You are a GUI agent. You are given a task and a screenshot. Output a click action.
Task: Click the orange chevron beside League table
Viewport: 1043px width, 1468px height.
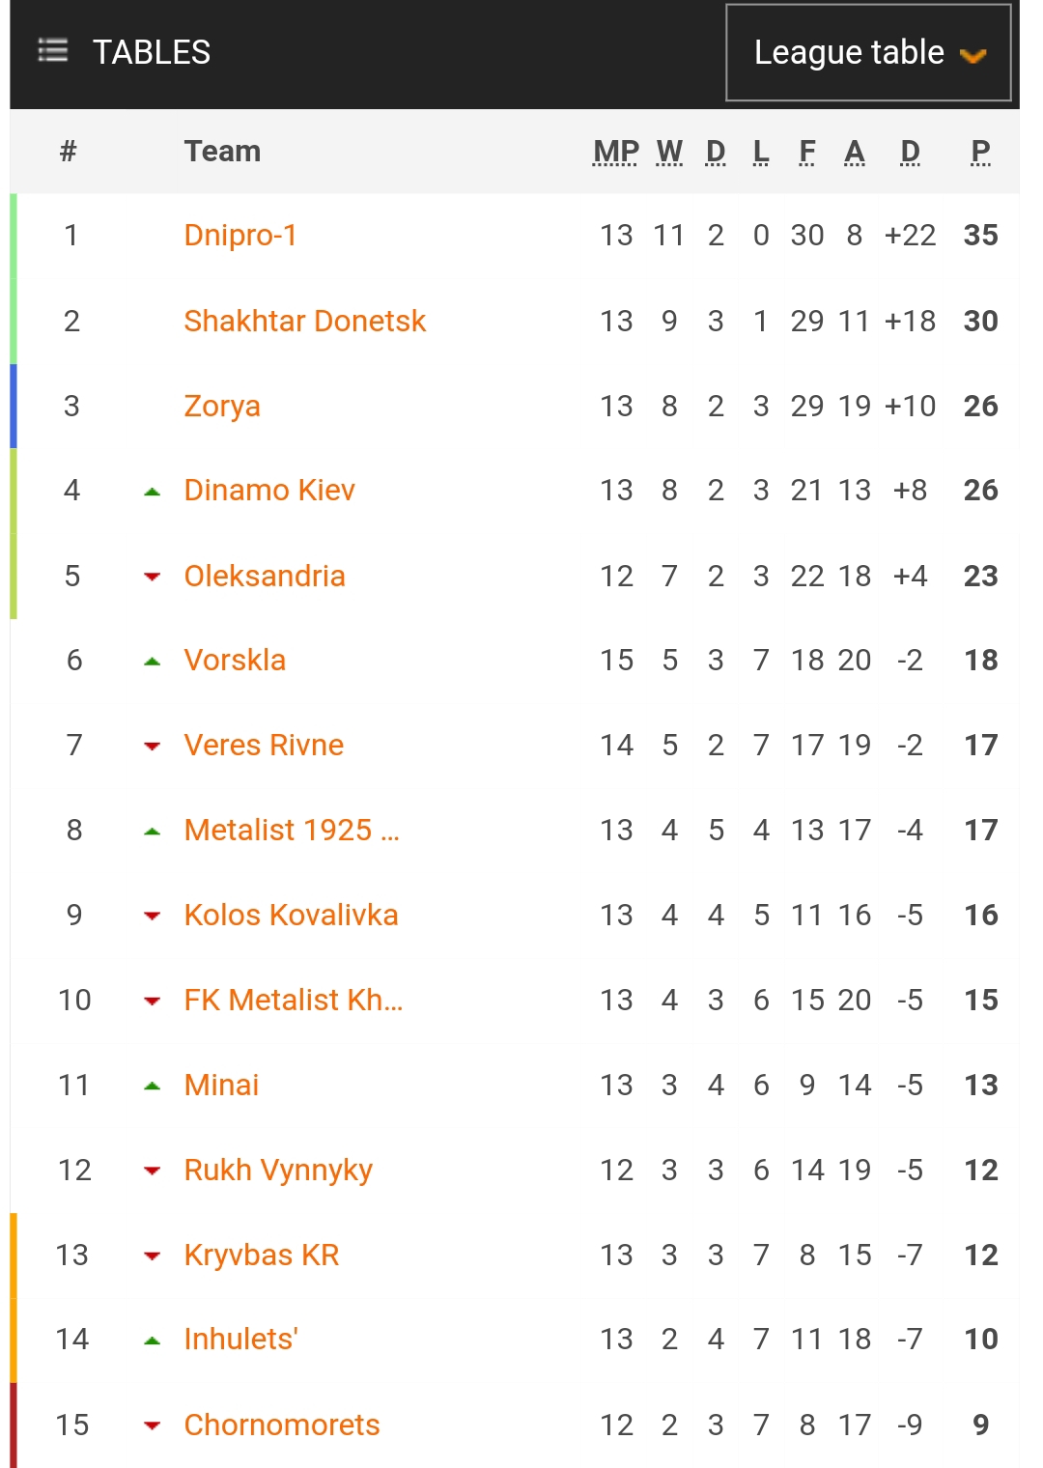973,56
